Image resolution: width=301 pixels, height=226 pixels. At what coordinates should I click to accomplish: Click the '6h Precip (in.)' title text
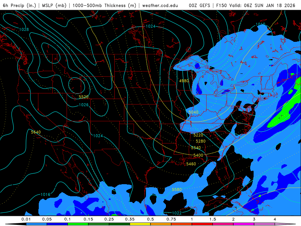(x=20, y=5)
